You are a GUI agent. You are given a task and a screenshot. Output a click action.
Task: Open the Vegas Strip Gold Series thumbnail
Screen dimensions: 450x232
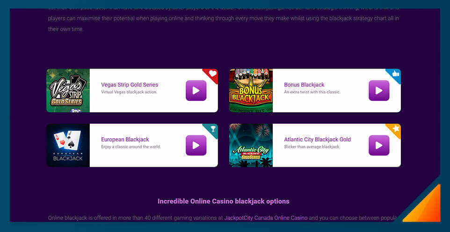point(68,91)
